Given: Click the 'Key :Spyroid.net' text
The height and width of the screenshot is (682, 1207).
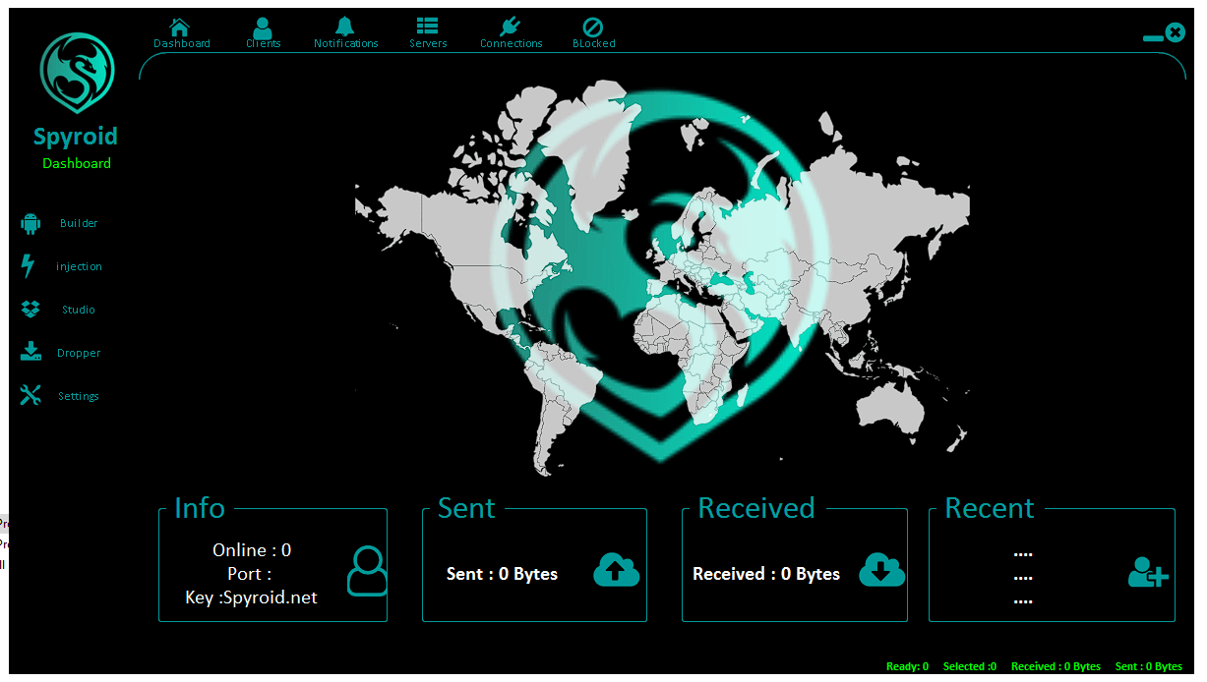Looking at the screenshot, I should 251,597.
